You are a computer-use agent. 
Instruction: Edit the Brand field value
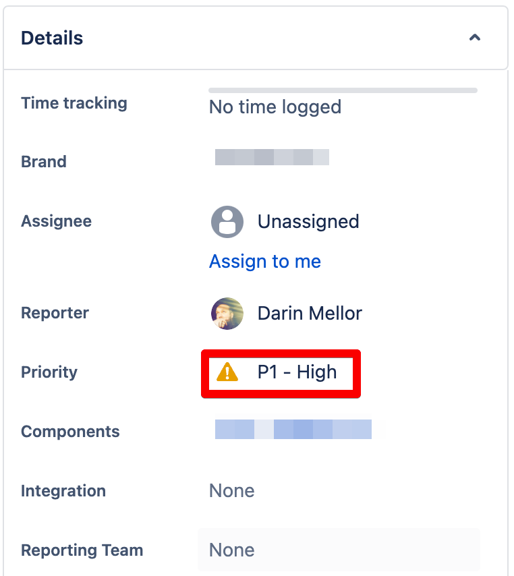coord(272,157)
